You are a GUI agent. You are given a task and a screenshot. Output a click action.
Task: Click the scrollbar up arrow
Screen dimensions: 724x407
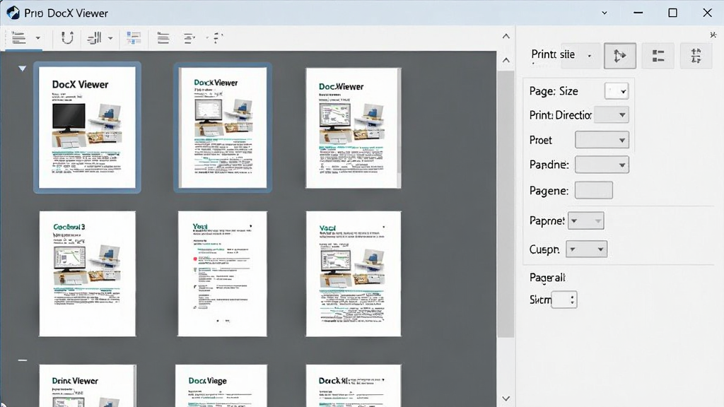506,61
